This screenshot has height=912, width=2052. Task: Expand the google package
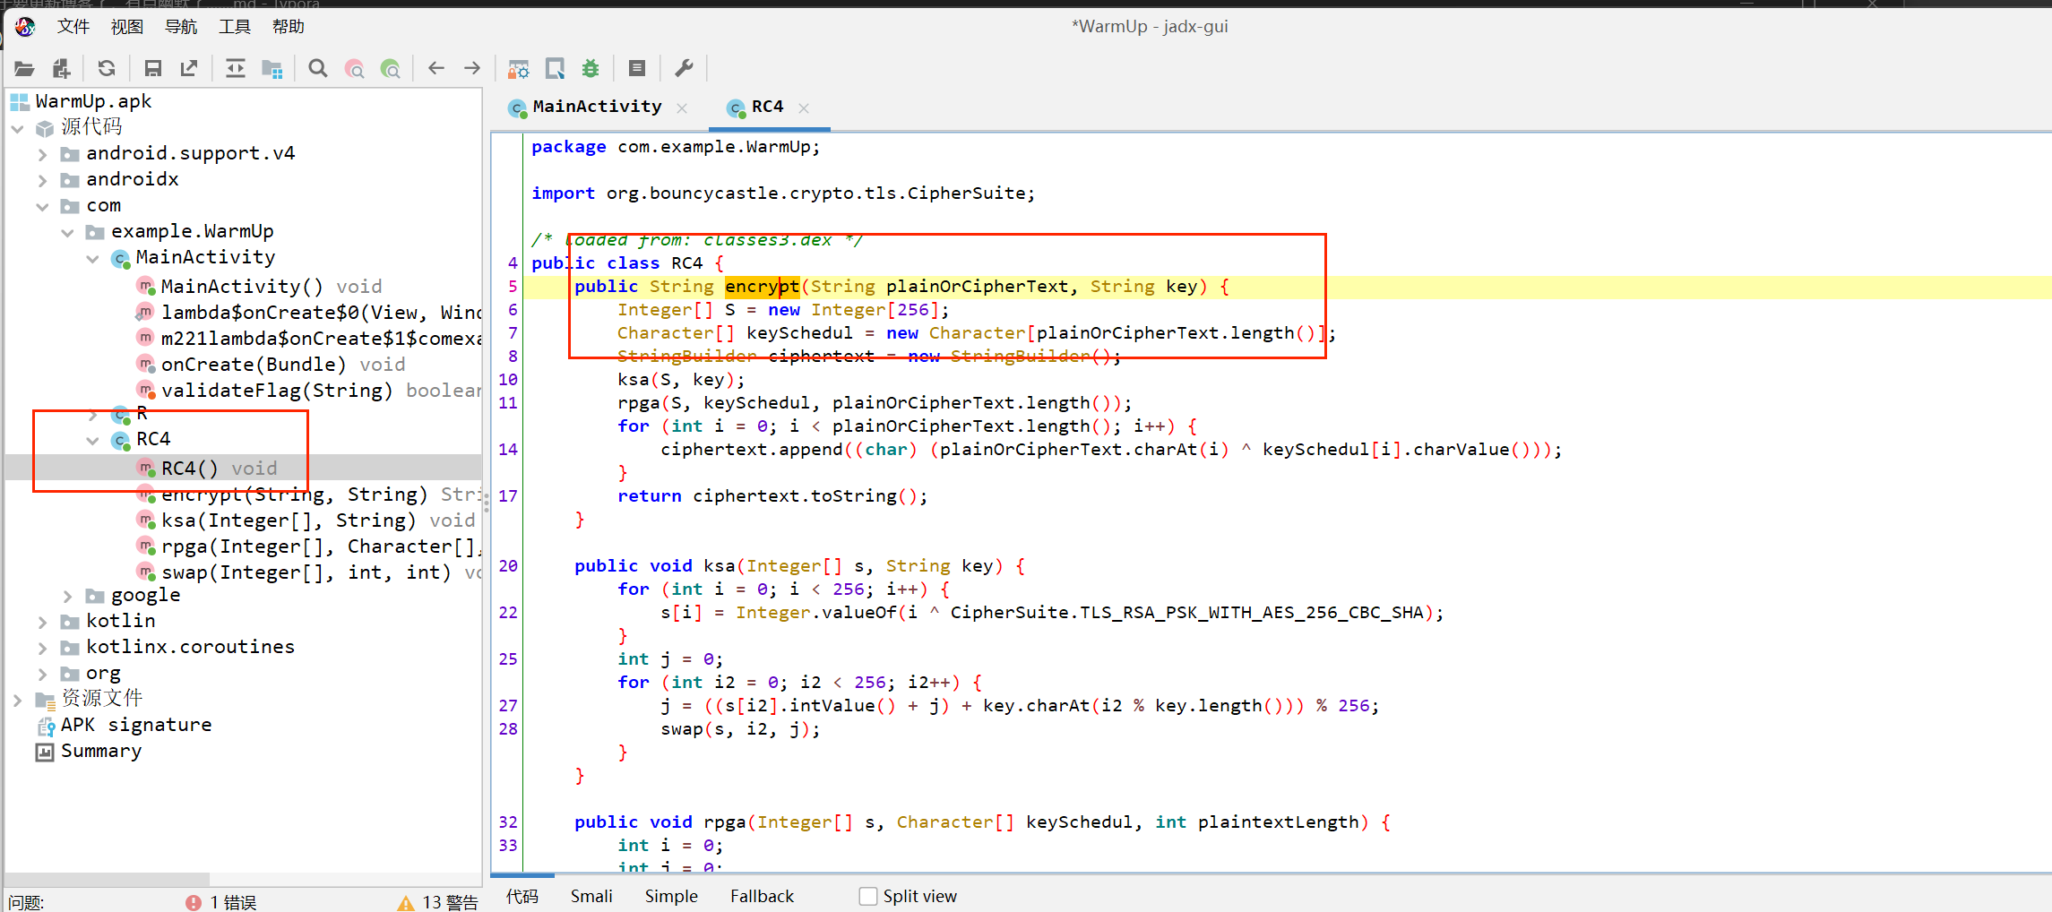(x=67, y=596)
